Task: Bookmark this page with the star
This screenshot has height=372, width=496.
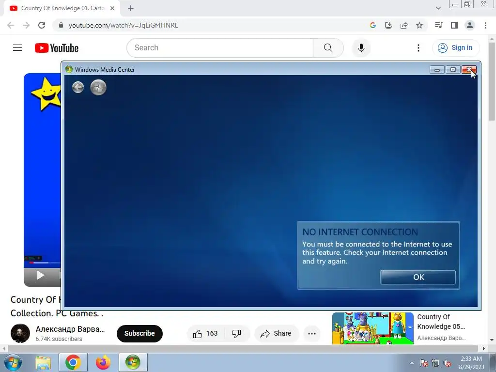Action: click(419, 25)
